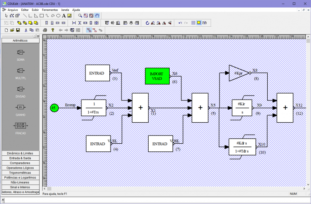Open the Exibir menu
Viewport: 311px width, 204px height.
[36, 9]
